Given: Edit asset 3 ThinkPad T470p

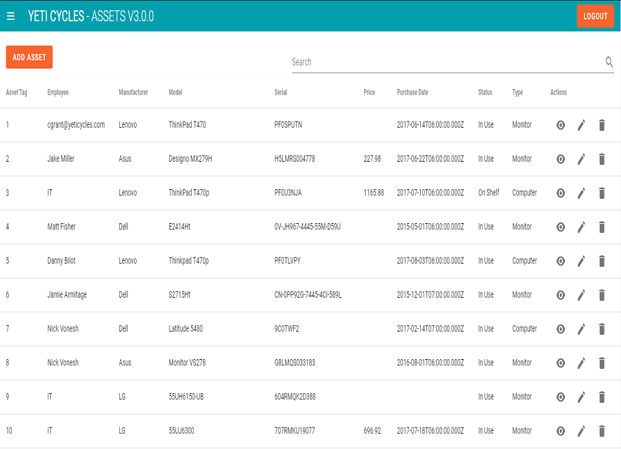Looking at the screenshot, I should pyautogui.click(x=581, y=193).
